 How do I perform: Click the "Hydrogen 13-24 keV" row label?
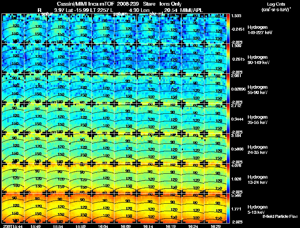258,180
